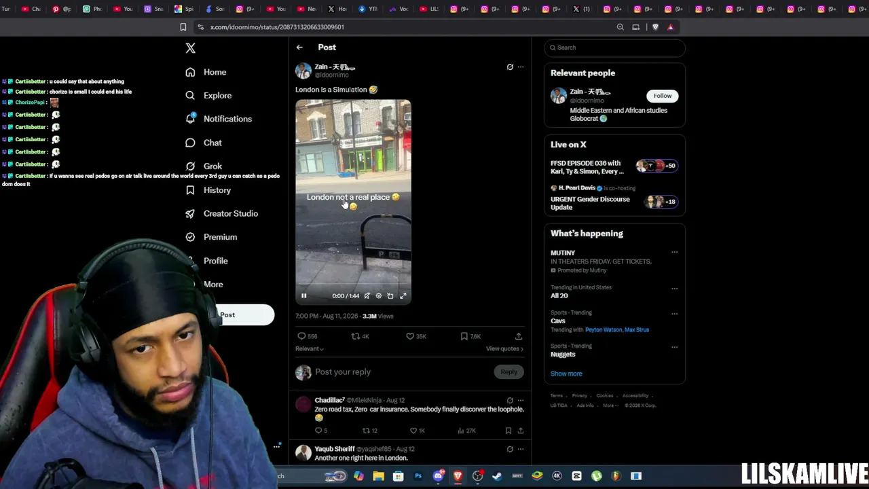869x489 pixels.
Task: Click the Brave Shields icon in address bar
Action: point(655,27)
